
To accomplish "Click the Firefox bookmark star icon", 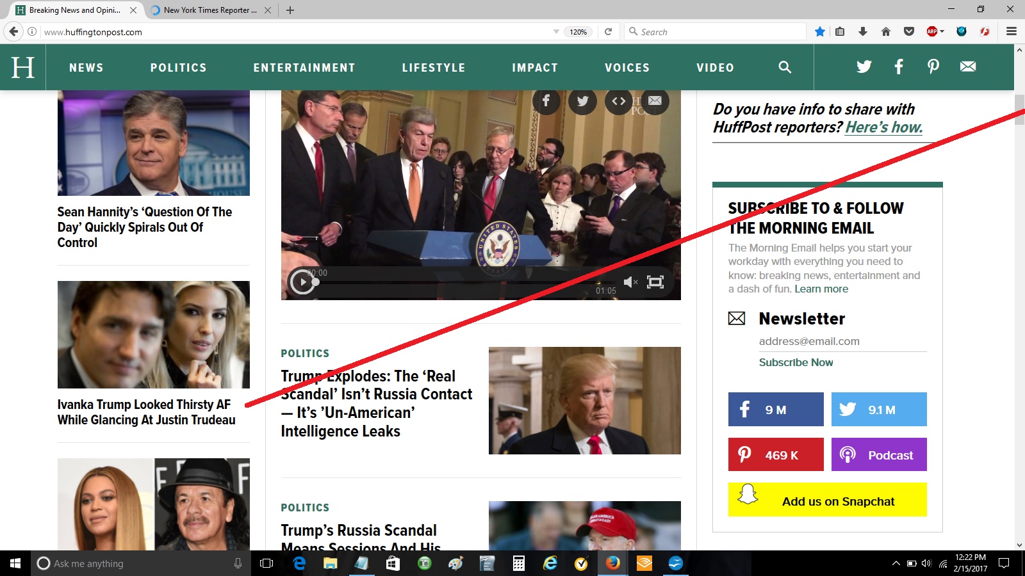I will [x=820, y=31].
